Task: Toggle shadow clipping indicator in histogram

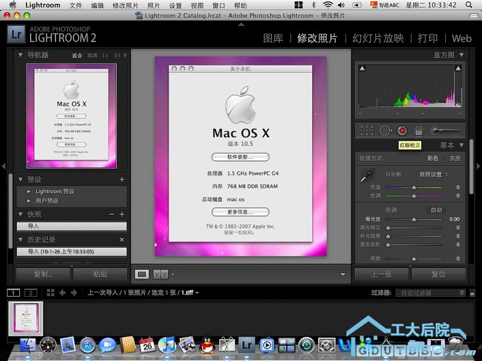Action: click(362, 69)
